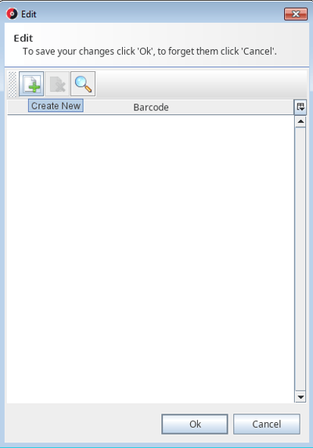Click the Edit title bar text
Image resolution: width=313 pixels, height=448 pixels.
click(29, 14)
